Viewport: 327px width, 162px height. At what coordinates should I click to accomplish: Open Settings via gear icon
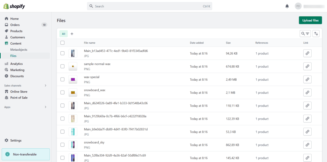[7, 140]
